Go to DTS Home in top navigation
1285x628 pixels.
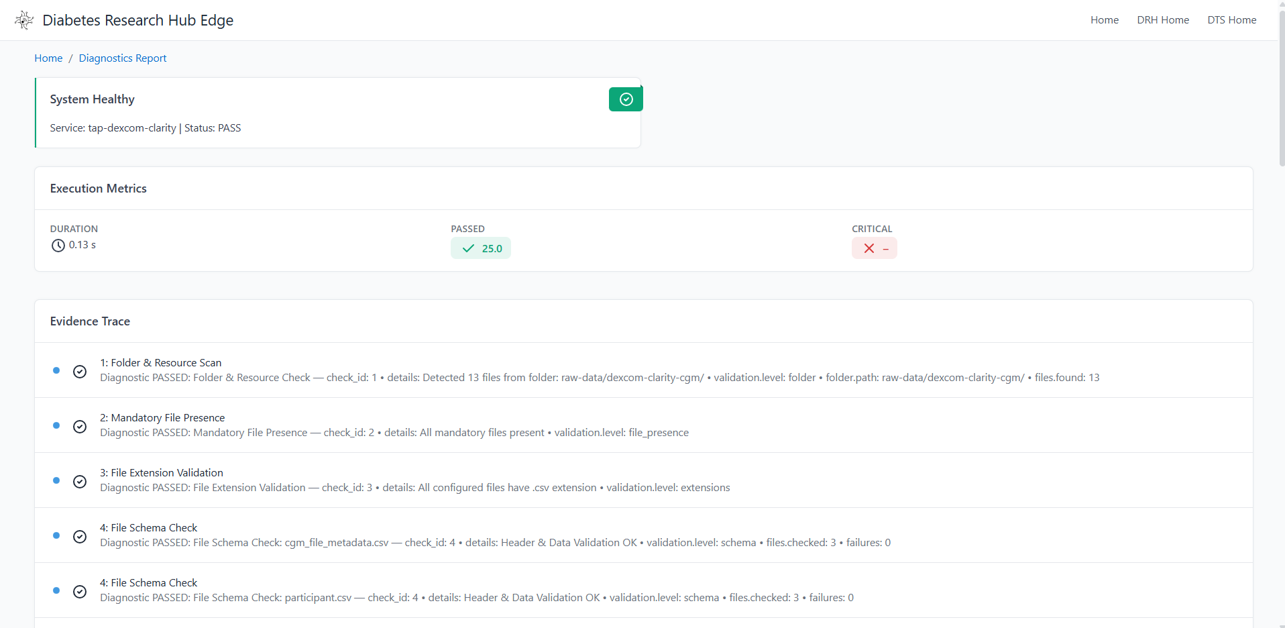[x=1231, y=20]
